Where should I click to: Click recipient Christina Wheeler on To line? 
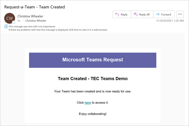point(36,20)
